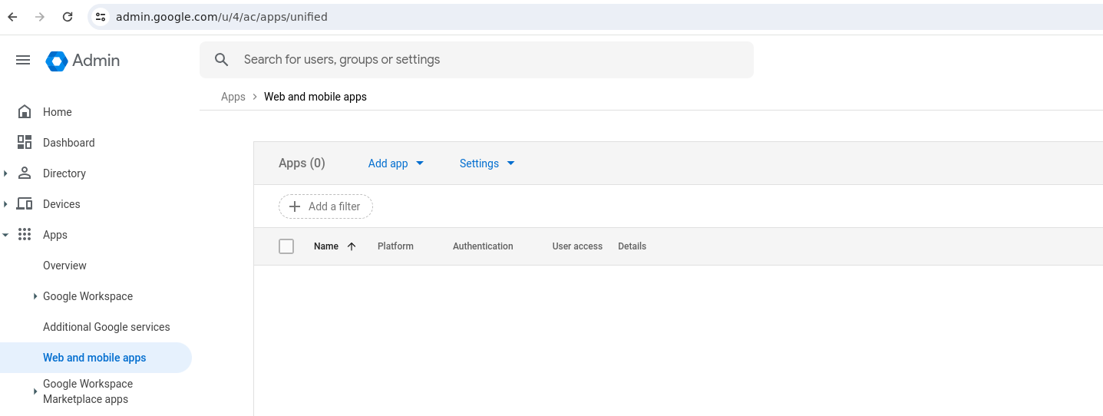Click the Dashboard icon in sidebar
The image size is (1103, 416).
[25, 143]
